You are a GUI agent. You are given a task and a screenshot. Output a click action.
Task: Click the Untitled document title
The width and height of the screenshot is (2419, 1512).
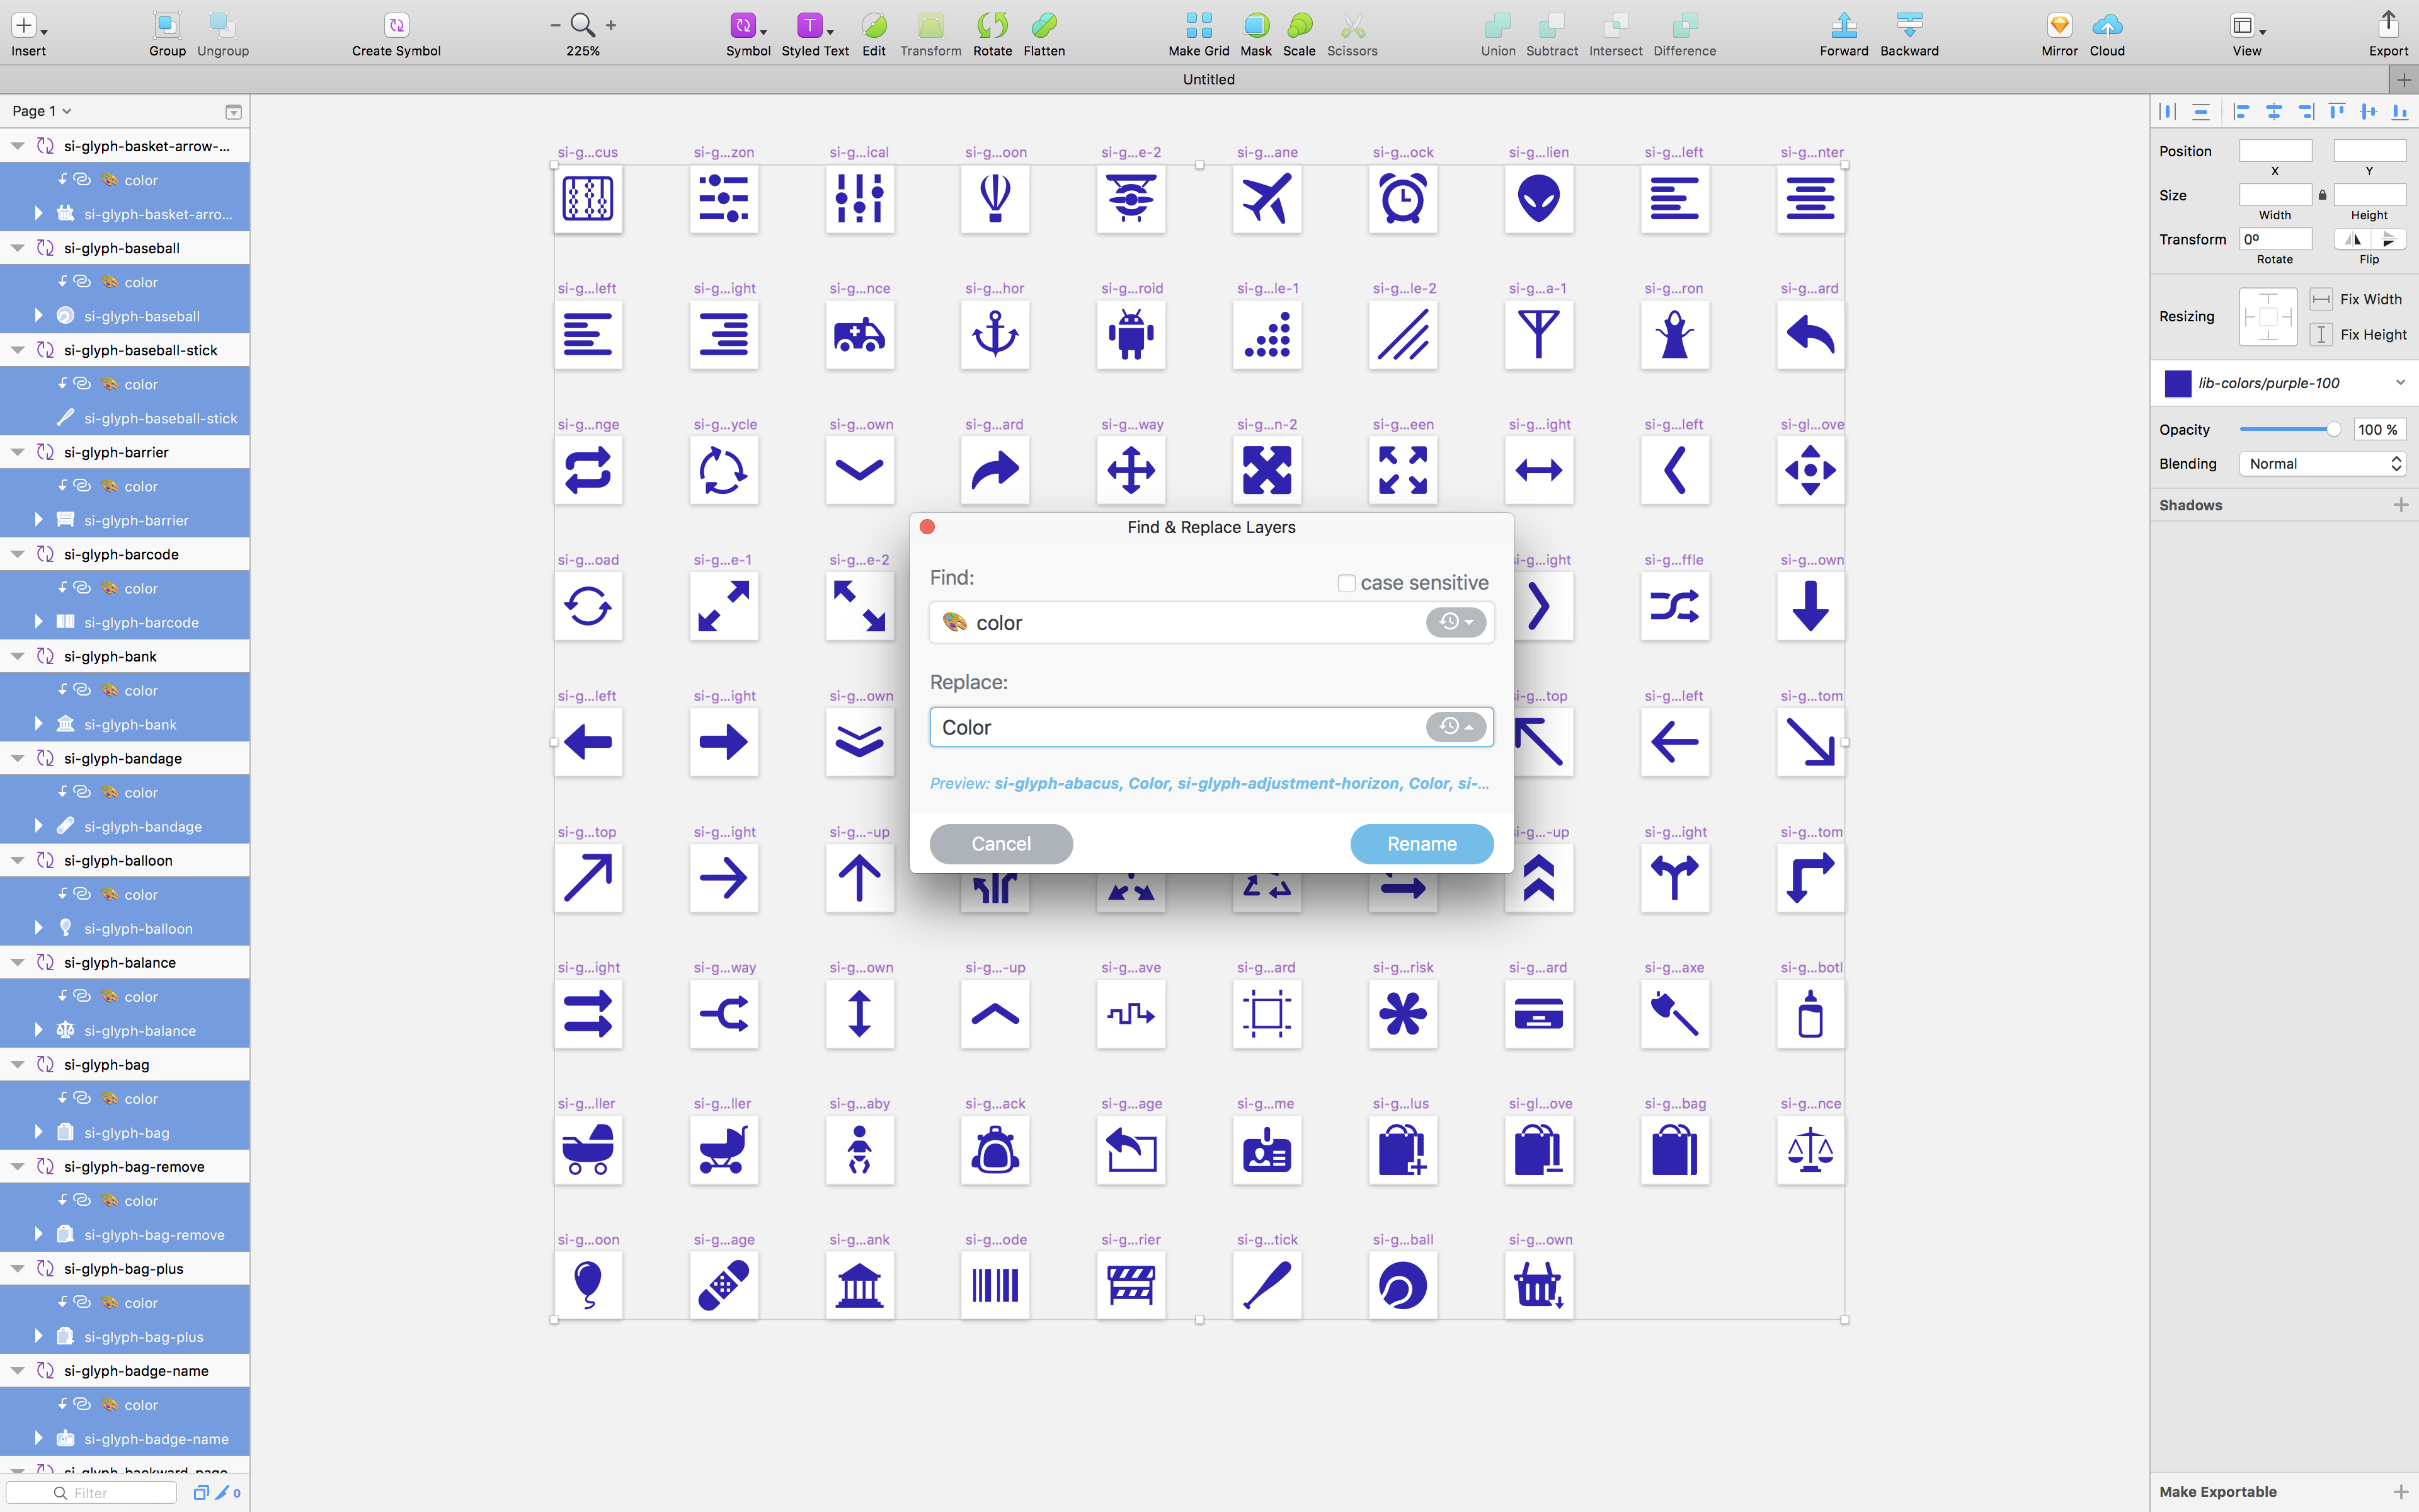(1208, 79)
